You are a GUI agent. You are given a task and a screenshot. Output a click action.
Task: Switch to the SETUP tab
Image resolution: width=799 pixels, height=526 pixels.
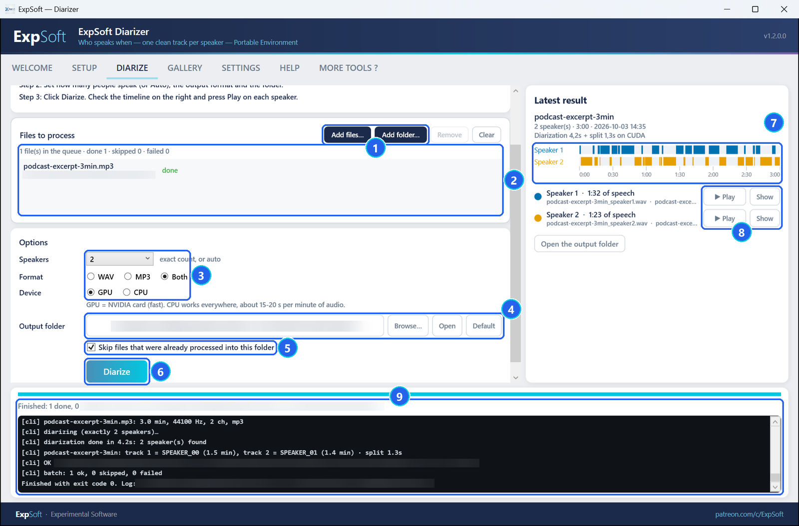pos(84,68)
